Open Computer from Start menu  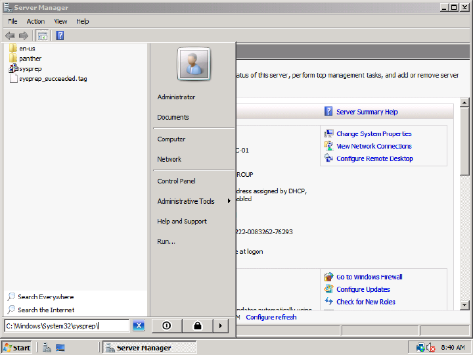(x=171, y=139)
